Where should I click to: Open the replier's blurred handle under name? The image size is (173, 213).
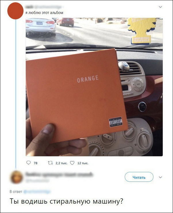click(37, 181)
